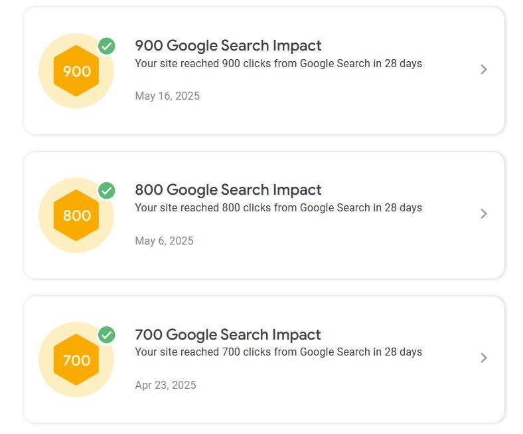Expand the 700 Google Search Impact chevron
The image size is (523, 434).
point(484,358)
